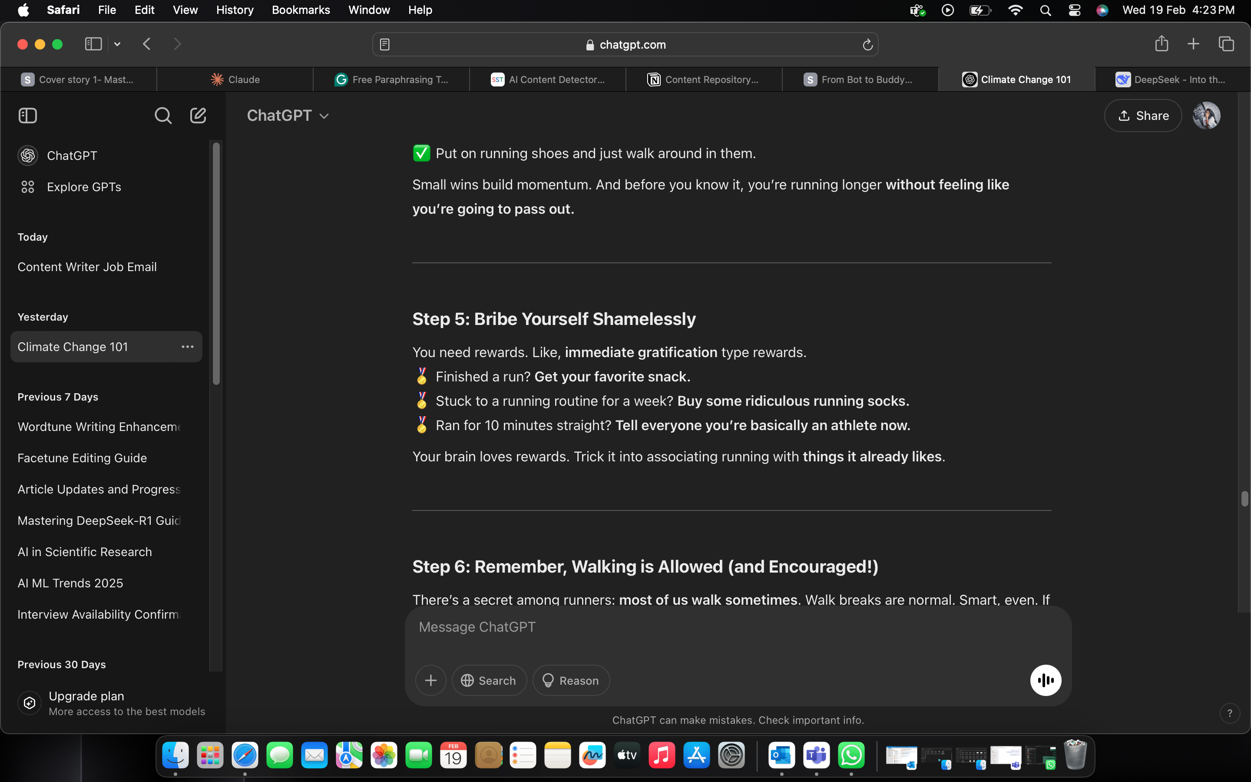Viewport: 1251px width, 782px height.
Task: Open the date and time menu bar clock
Action: pos(1178,10)
